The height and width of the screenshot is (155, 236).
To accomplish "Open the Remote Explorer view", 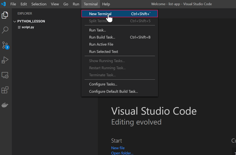I will [x=5, y=75].
